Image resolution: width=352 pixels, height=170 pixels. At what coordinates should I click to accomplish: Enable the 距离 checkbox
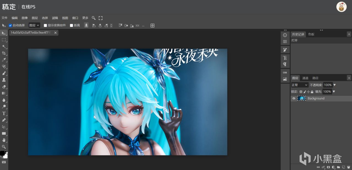(x=71, y=25)
